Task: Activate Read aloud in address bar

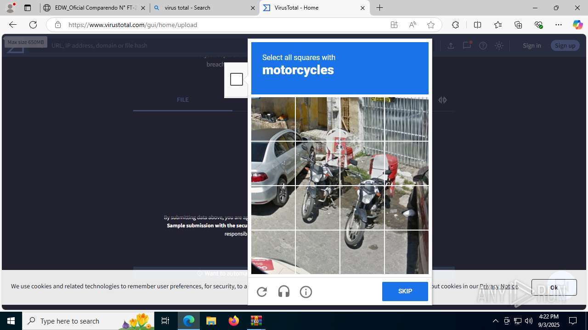Action: click(x=413, y=25)
